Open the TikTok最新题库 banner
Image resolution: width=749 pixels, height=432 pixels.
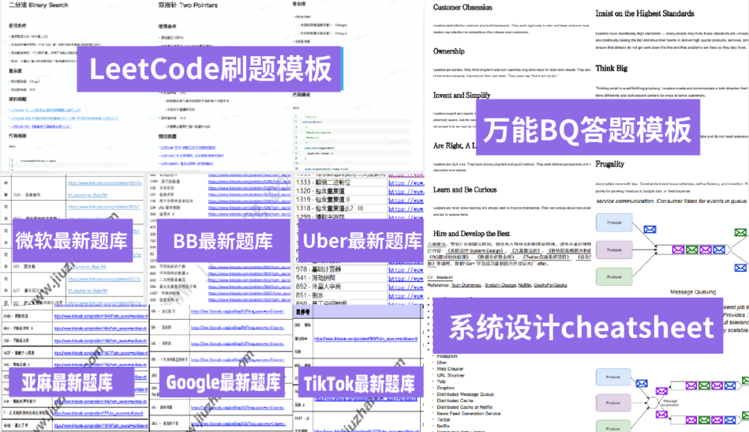click(360, 383)
